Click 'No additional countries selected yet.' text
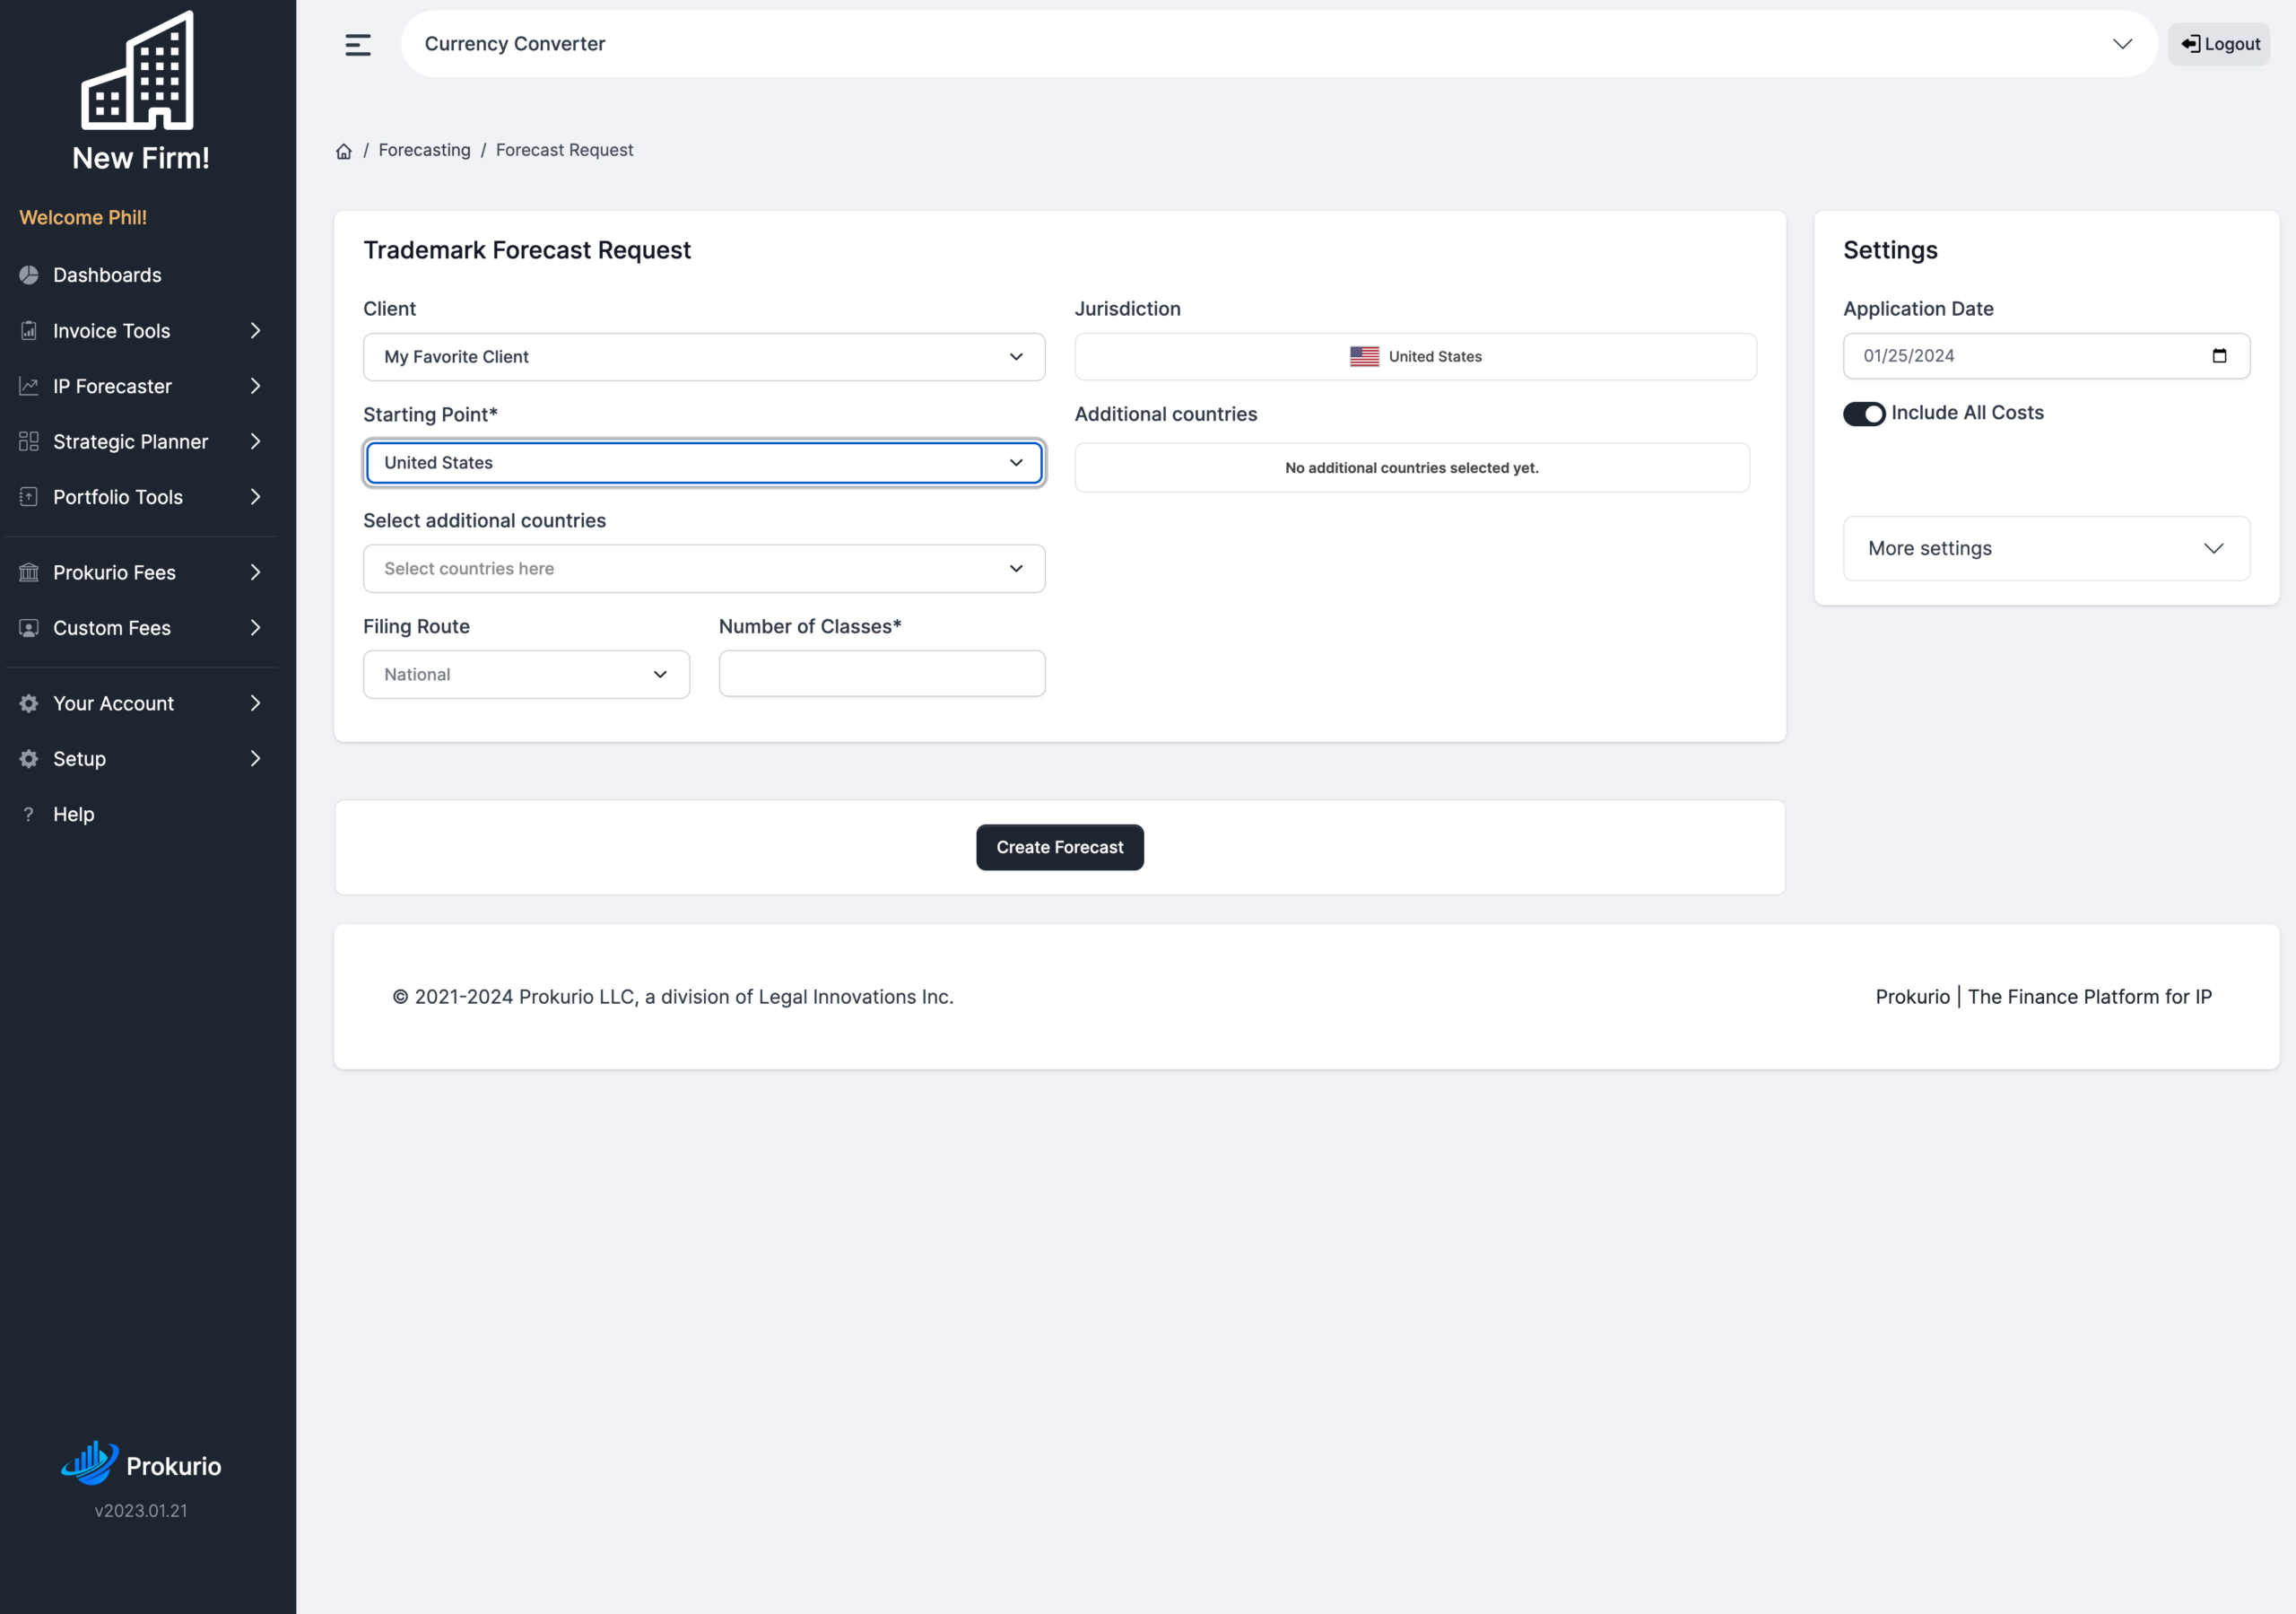 pyautogui.click(x=1412, y=468)
